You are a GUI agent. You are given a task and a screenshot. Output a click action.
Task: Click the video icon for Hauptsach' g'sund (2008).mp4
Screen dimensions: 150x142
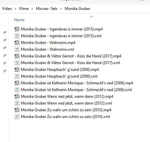[17, 69]
